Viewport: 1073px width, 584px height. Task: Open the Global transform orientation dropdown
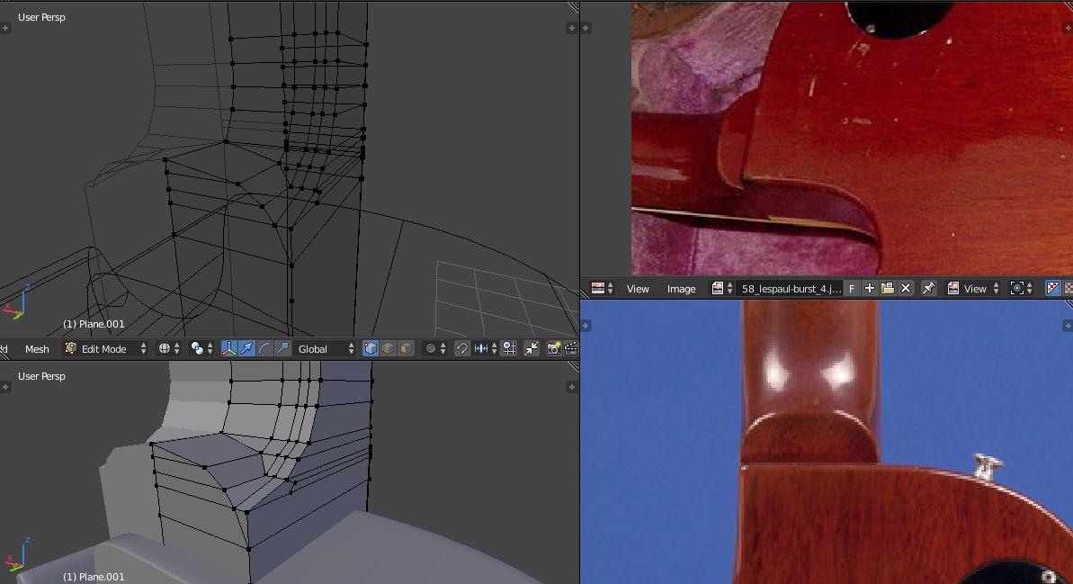point(325,348)
